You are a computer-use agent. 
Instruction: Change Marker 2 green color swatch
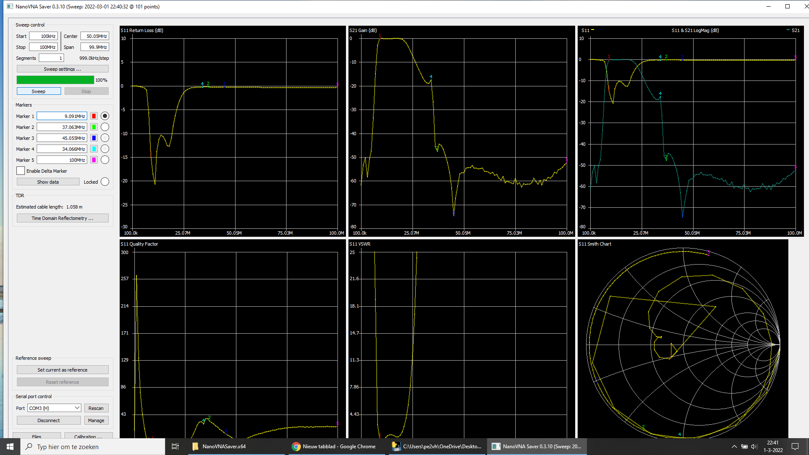coord(94,127)
